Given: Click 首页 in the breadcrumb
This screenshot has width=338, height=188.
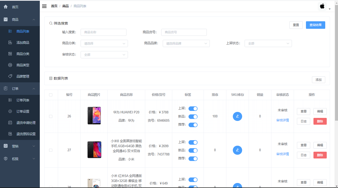Looking at the screenshot, I should pyautogui.click(x=54, y=6).
